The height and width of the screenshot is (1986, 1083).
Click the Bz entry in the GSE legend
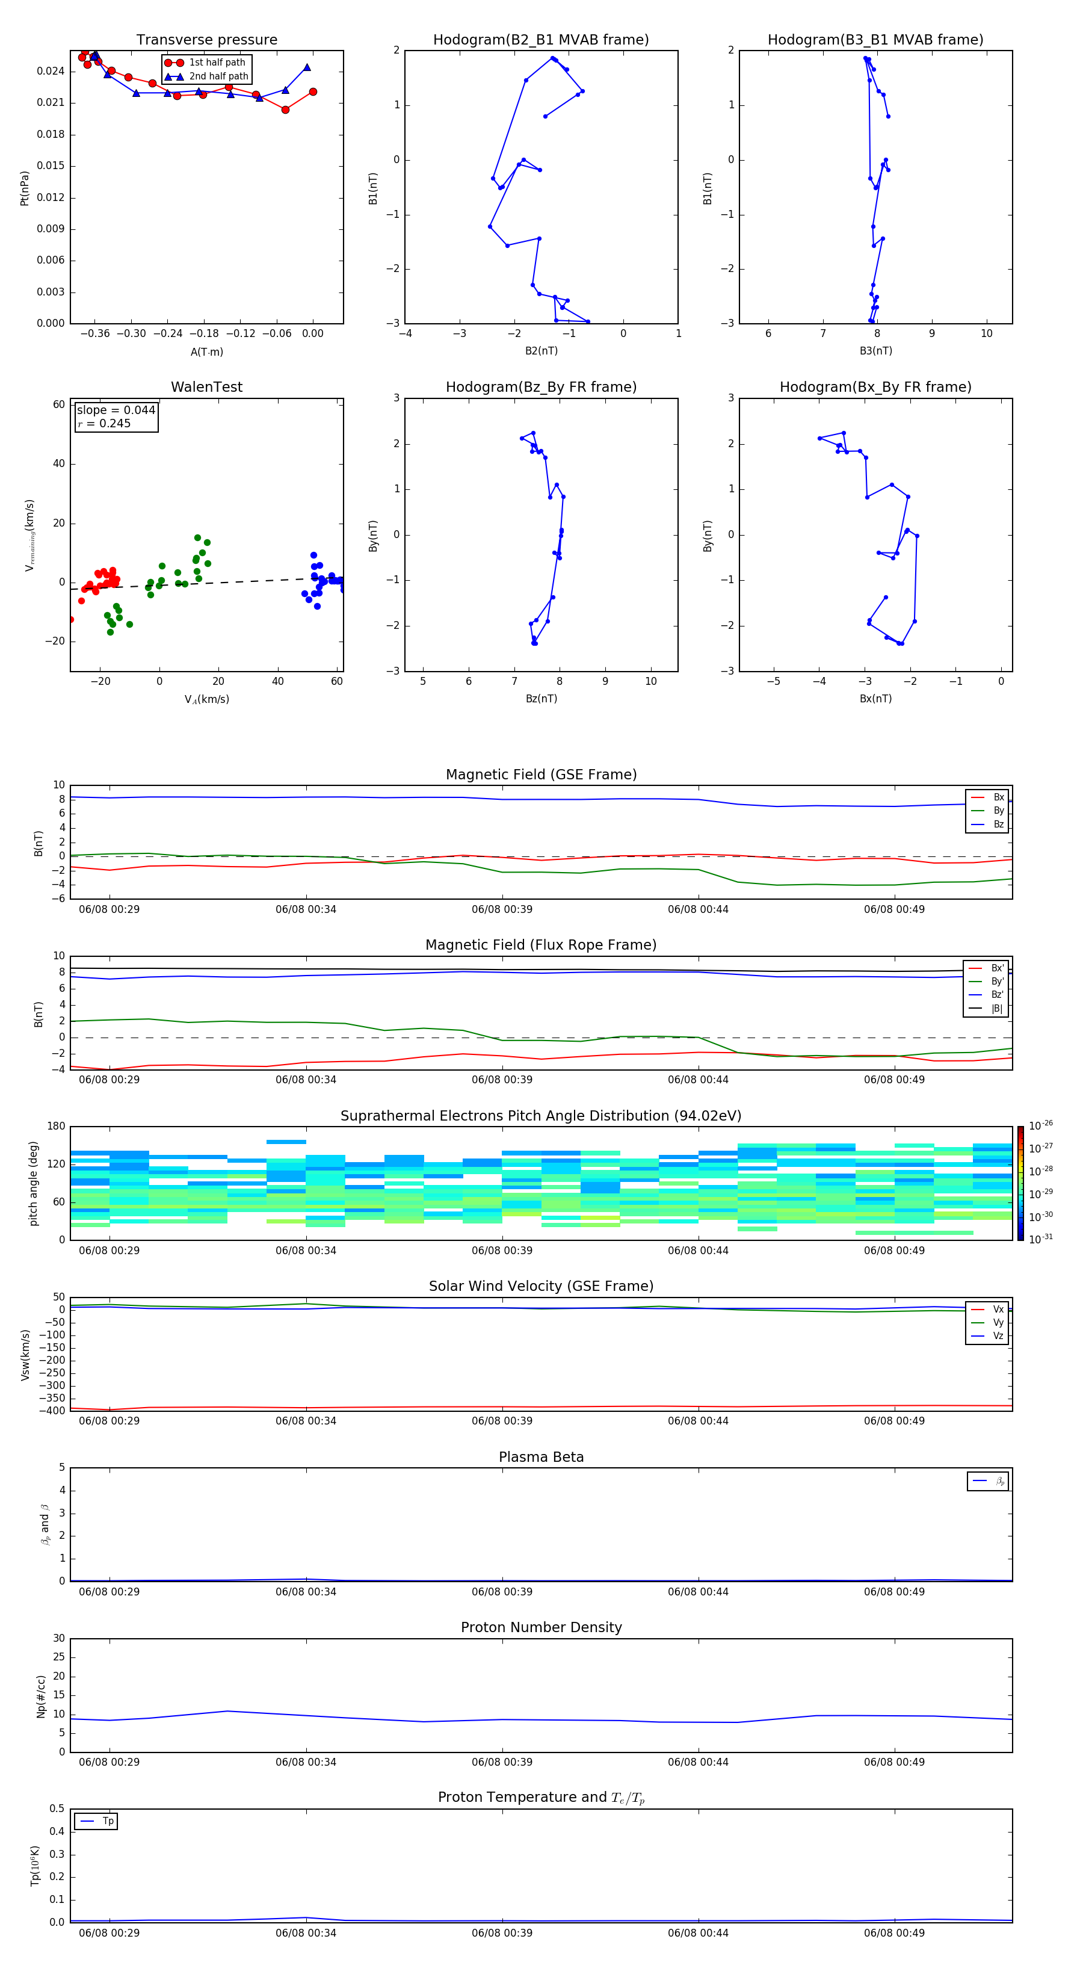[987, 824]
